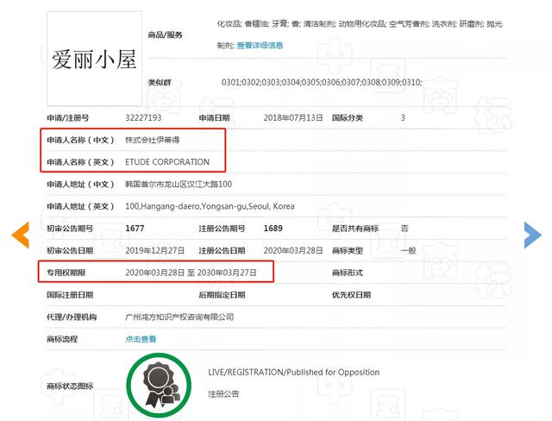Open the 点击查看 trademark process link
The image size is (552, 421).
coord(141,339)
